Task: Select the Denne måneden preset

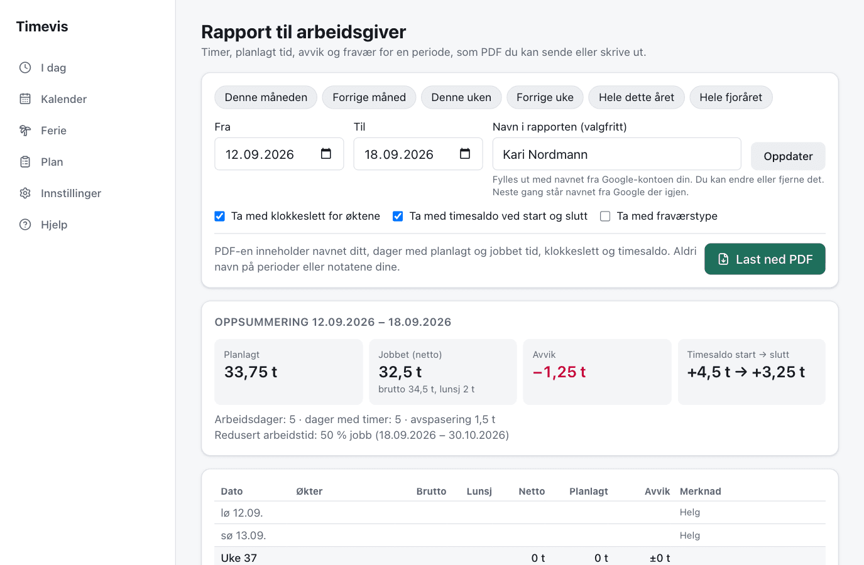Action: click(x=266, y=97)
